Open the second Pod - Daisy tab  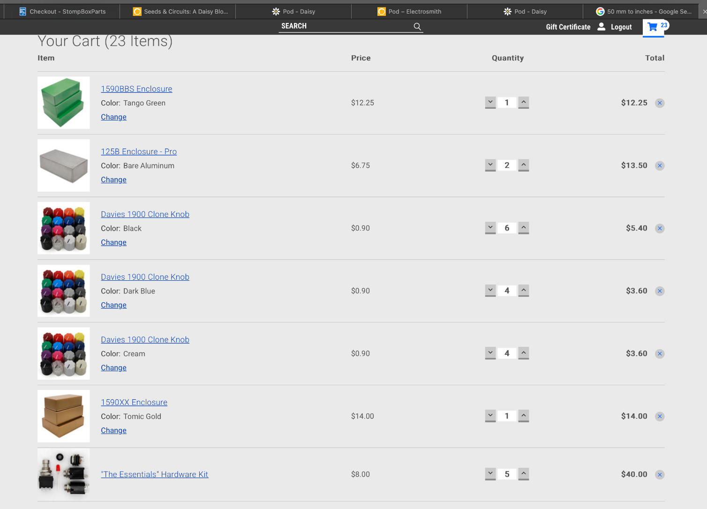click(525, 11)
